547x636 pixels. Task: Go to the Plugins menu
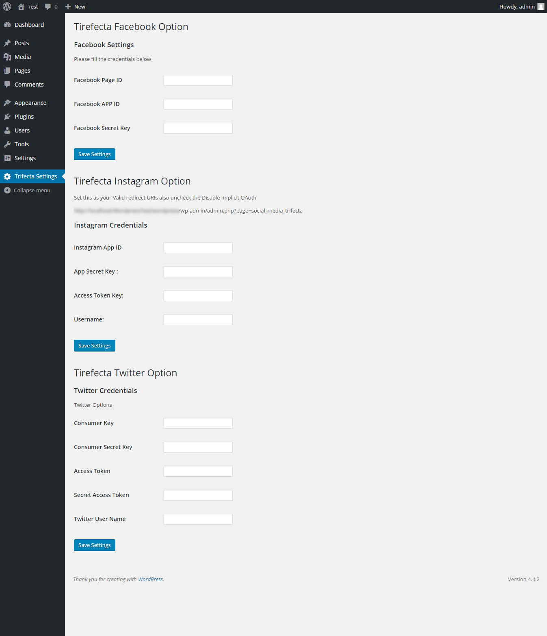32,117
